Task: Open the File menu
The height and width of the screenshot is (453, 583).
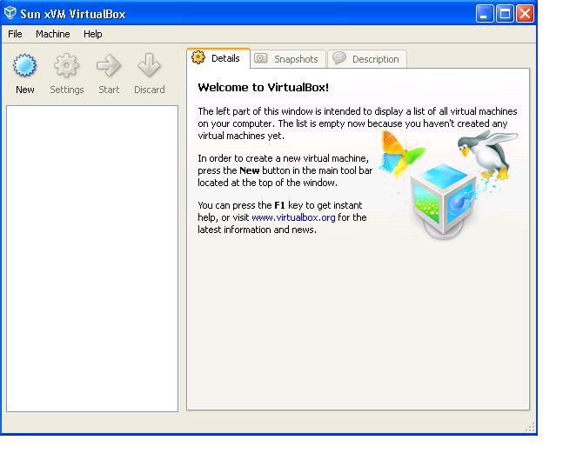Action: [15, 34]
